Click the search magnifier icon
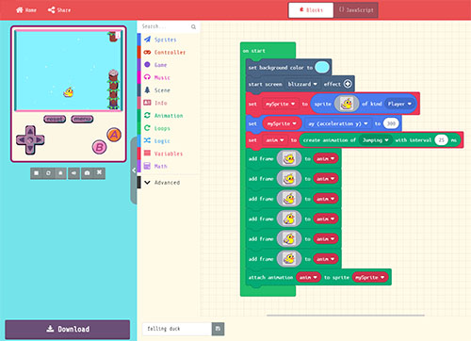Screen dimensions: 471x341 [x=193, y=27]
